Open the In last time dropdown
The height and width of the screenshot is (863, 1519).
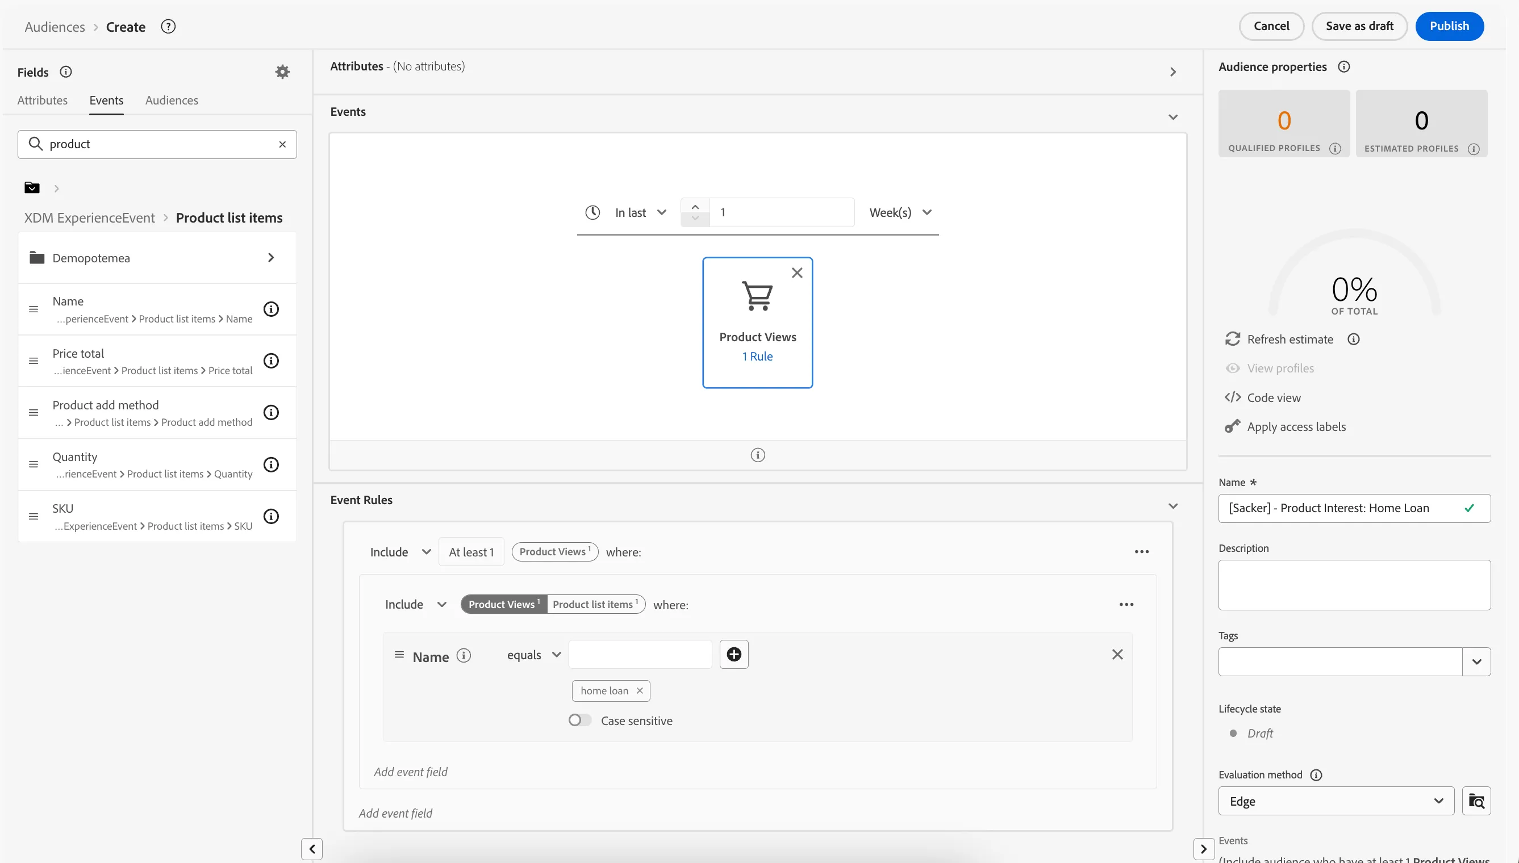pos(640,212)
